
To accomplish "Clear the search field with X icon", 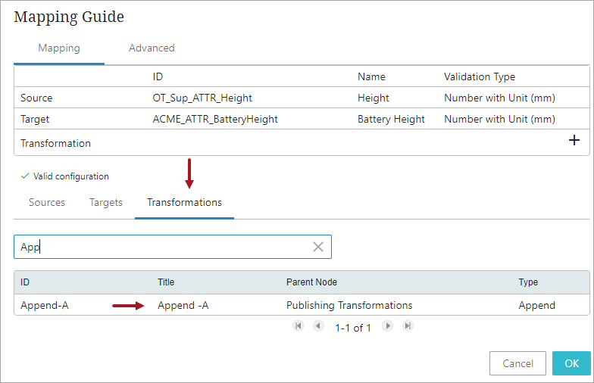I will tap(318, 247).
